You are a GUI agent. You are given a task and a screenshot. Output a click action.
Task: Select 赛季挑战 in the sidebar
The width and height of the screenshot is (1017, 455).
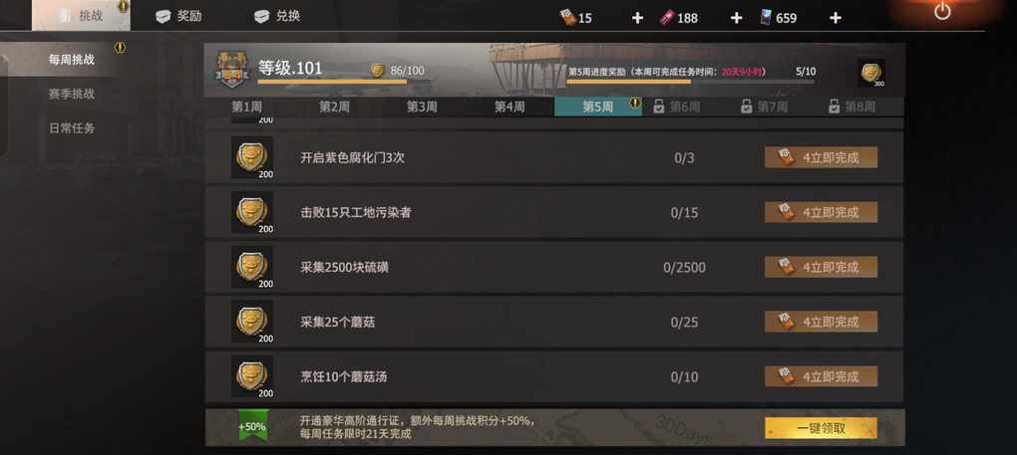coord(72,94)
